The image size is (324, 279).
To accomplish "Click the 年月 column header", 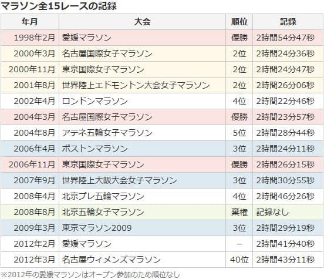I will tap(30, 22).
